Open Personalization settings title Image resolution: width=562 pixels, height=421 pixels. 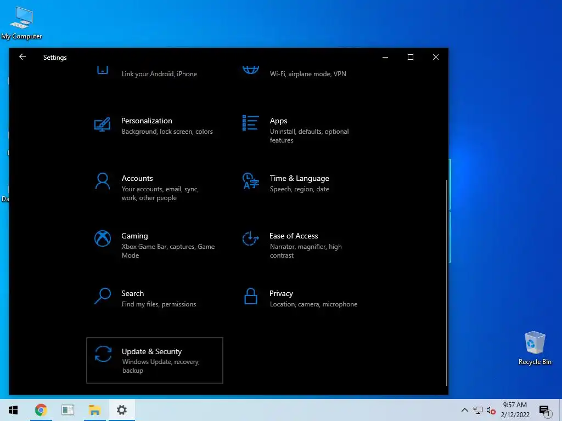click(147, 121)
